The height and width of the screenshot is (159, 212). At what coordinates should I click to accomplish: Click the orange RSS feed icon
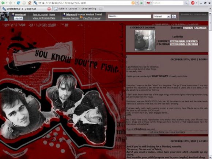tap(133, 3)
